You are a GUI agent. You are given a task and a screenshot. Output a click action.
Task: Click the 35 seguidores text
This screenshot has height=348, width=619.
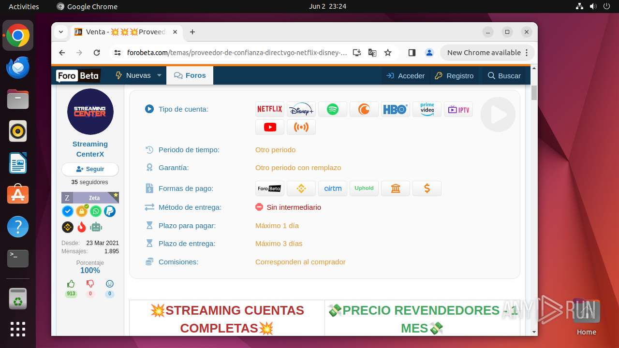point(90,182)
